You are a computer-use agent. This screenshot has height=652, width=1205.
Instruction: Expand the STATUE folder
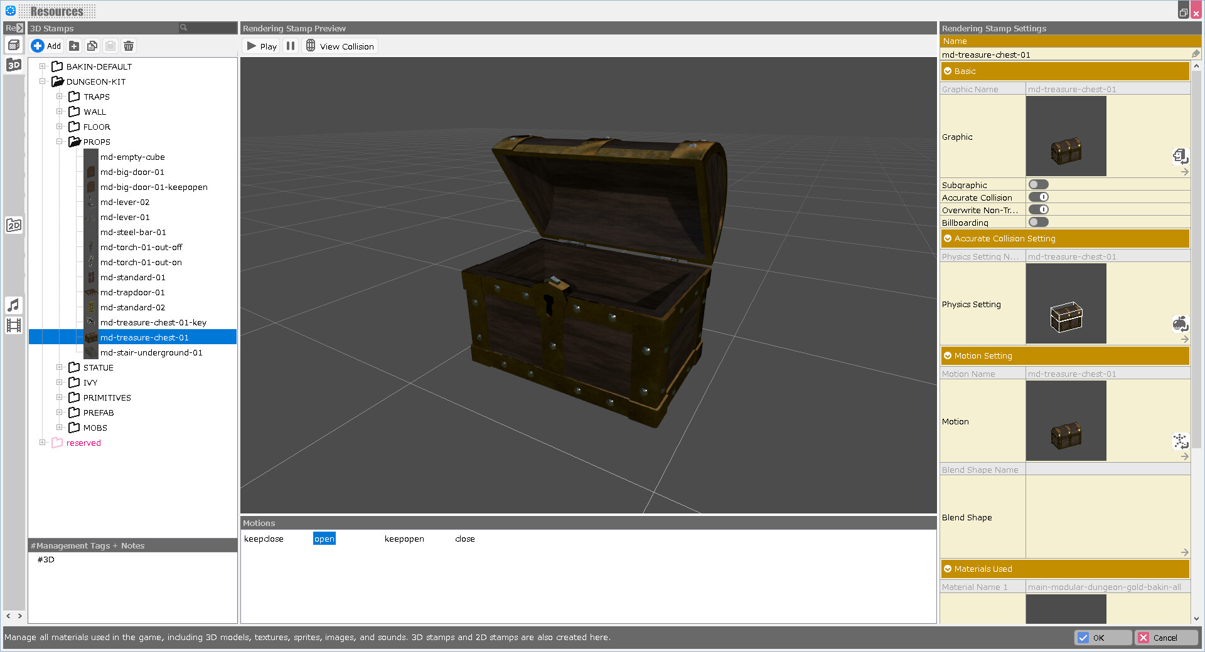pos(60,367)
